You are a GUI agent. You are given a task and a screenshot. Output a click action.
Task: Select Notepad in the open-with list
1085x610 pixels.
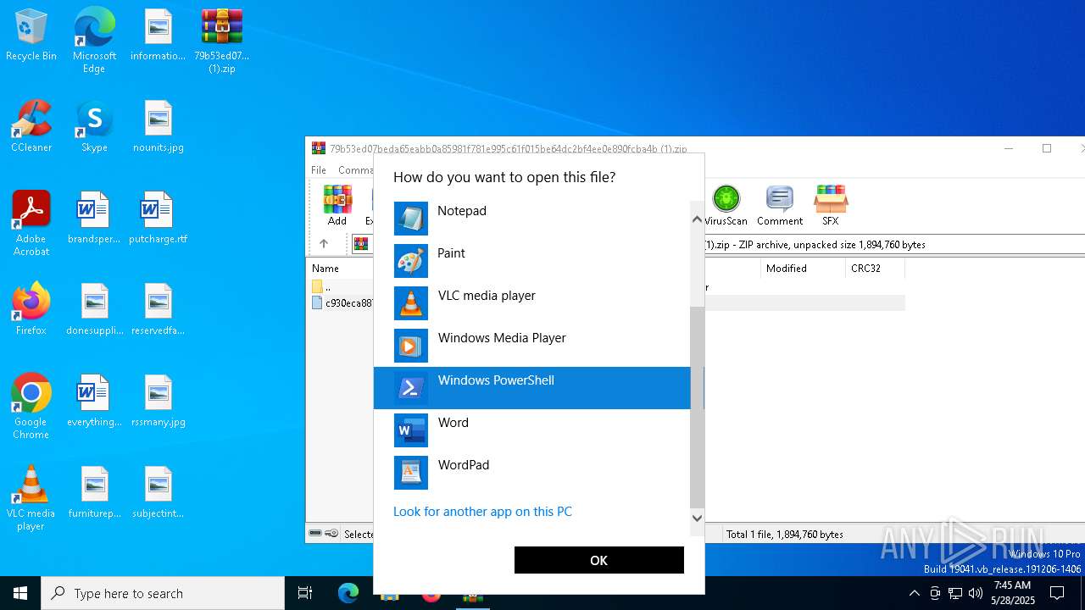[x=531, y=219]
